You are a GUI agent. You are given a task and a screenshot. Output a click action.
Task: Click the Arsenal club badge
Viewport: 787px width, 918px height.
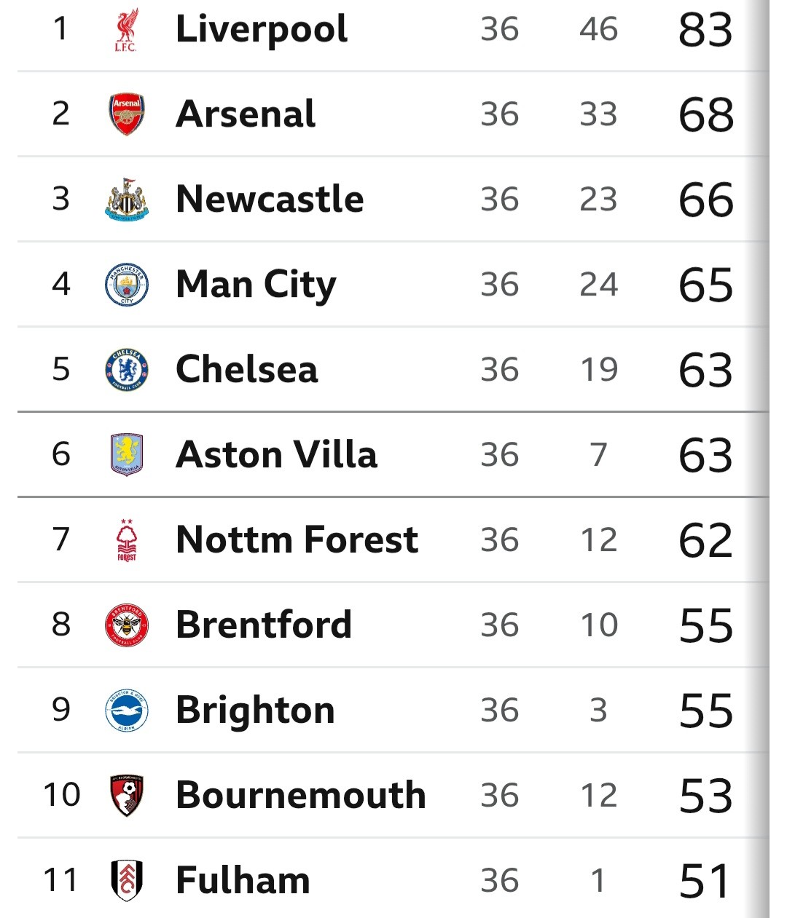[x=127, y=114]
